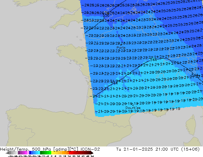Pick the dark green legend swatch
Viewport: 203px width, 157px height.
click(41, 153)
